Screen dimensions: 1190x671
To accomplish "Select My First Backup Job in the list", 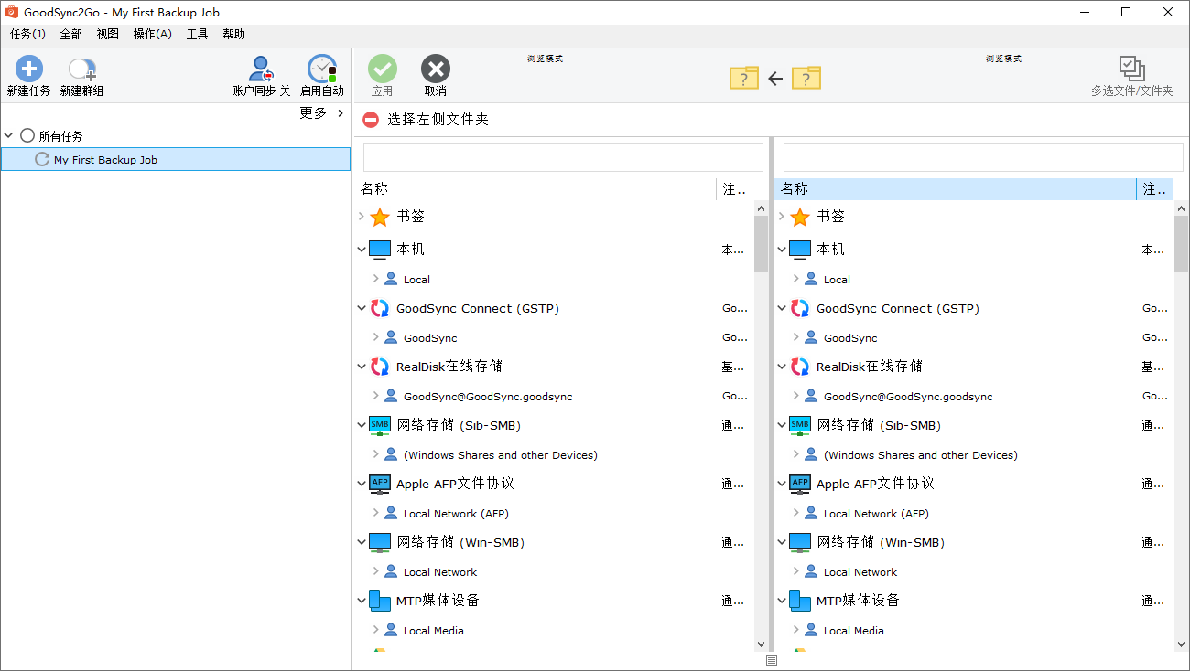I will coord(105,159).
